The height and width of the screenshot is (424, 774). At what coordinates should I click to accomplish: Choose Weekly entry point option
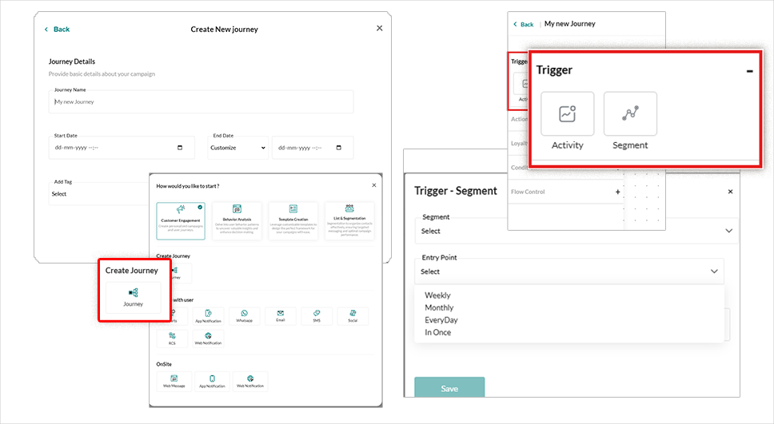coord(438,295)
